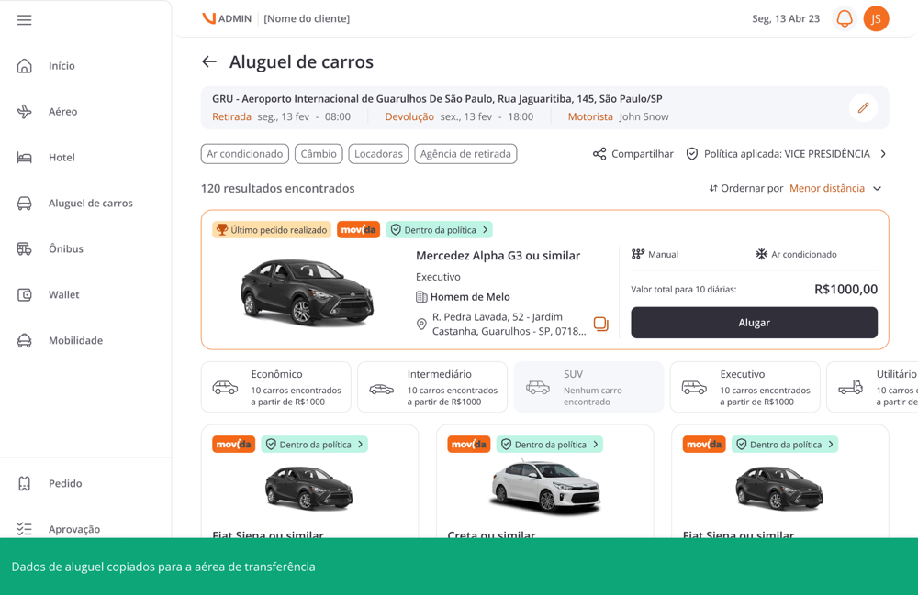Go back using the left arrow

[x=209, y=61]
